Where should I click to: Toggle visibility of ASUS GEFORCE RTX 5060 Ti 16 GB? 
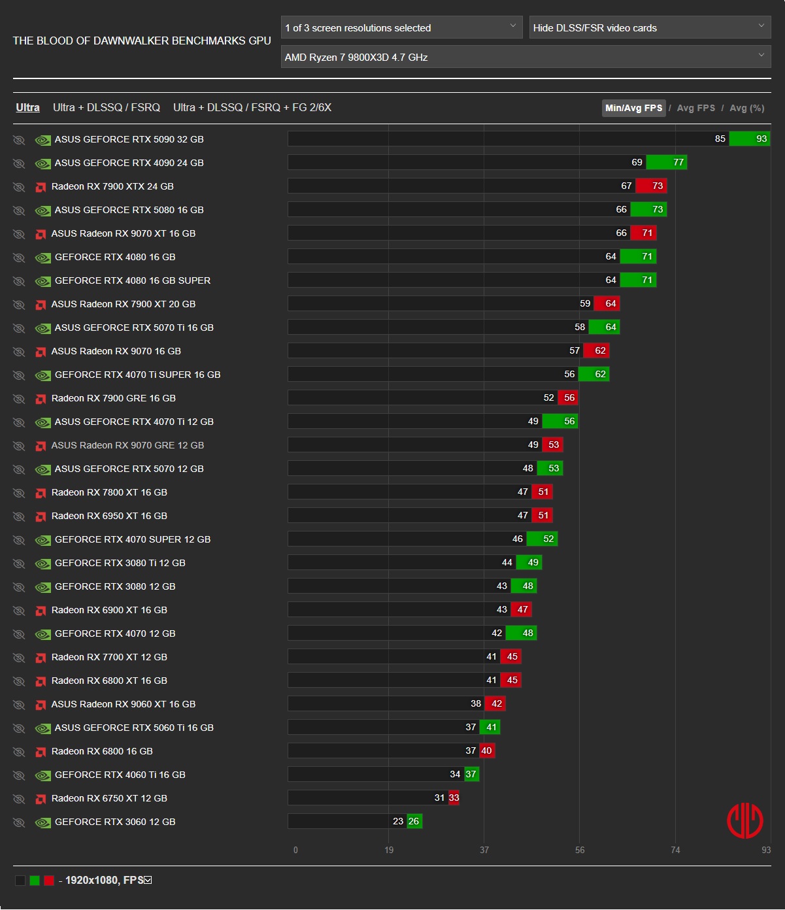pyautogui.click(x=19, y=728)
